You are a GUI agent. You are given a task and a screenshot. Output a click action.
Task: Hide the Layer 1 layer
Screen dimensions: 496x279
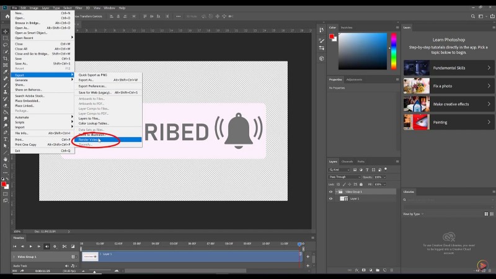pyautogui.click(x=331, y=198)
